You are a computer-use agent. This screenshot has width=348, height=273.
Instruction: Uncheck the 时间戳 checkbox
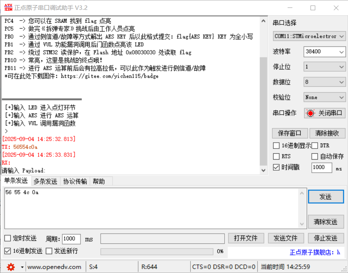point(276,167)
